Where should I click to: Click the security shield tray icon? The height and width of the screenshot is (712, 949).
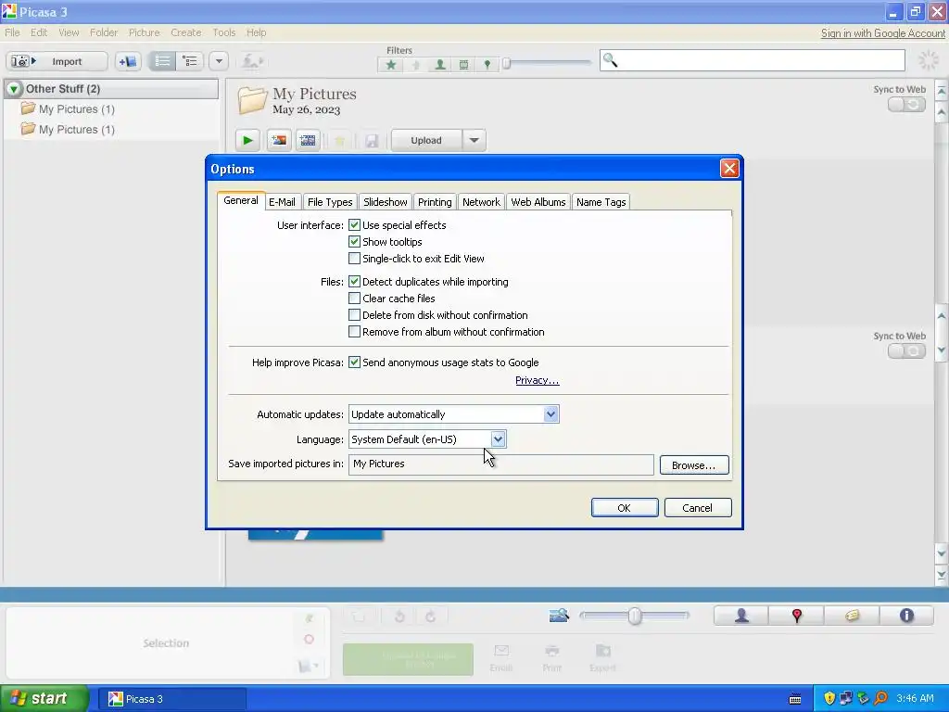tap(829, 698)
